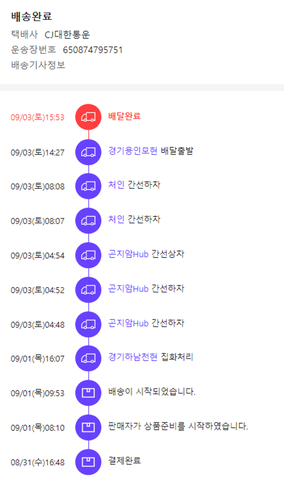Open the 경기하남천현 location link

point(133,357)
